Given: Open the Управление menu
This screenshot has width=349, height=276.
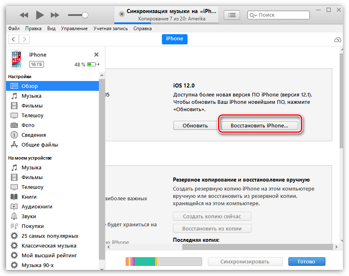Looking at the screenshot, I should pyautogui.click(x=74, y=28).
